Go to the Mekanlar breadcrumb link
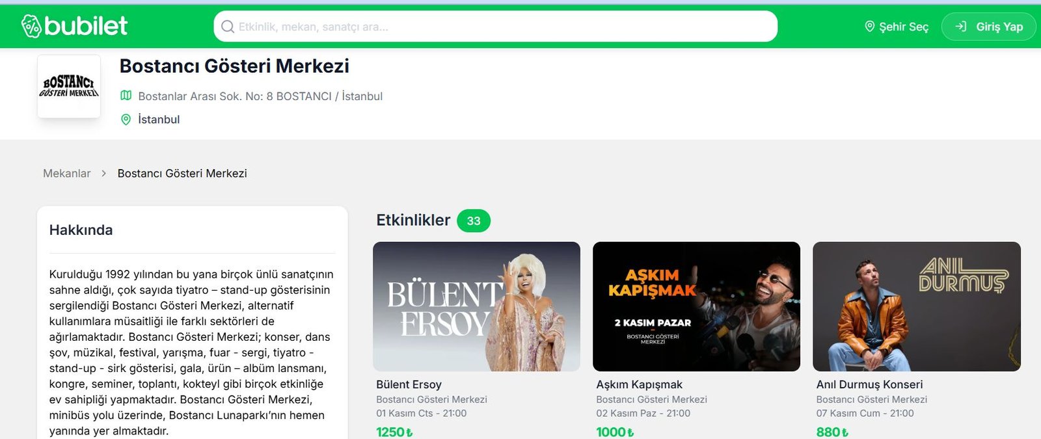 coord(66,174)
